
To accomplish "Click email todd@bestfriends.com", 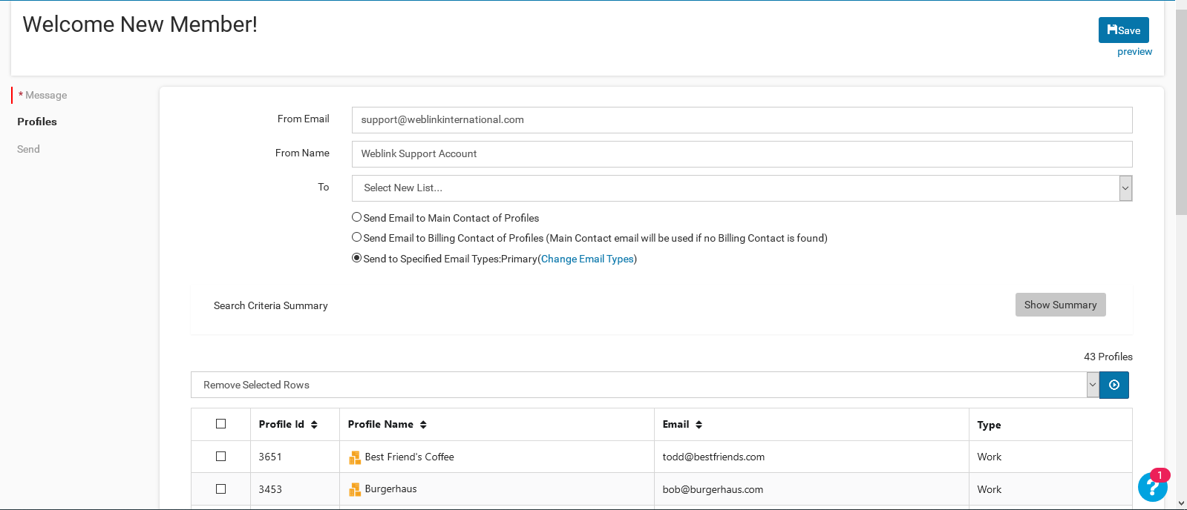I will coord(713,457).
